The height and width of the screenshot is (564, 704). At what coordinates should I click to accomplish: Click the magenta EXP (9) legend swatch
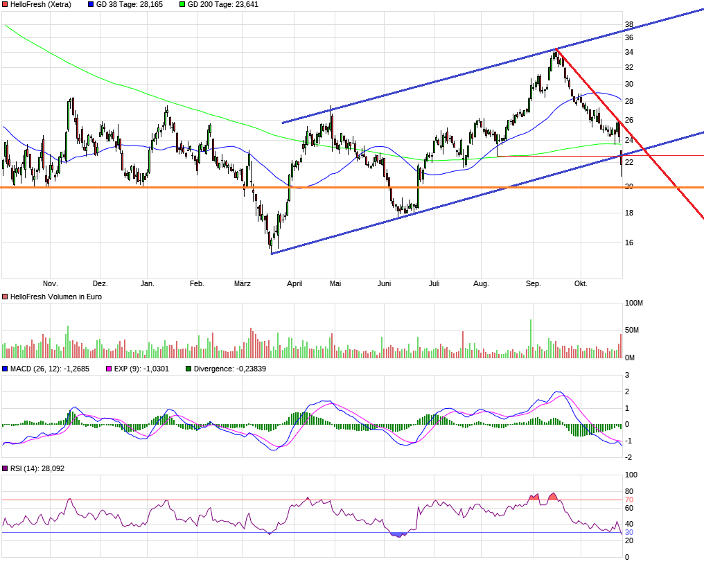pos(109,369)
